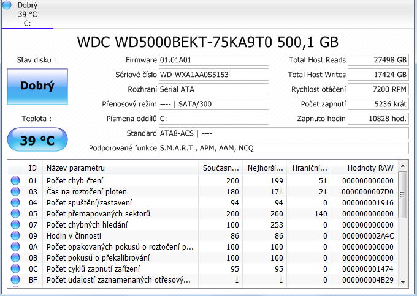
Task: Click the Firmware field 01.01A01
Action: coord(213,60)
